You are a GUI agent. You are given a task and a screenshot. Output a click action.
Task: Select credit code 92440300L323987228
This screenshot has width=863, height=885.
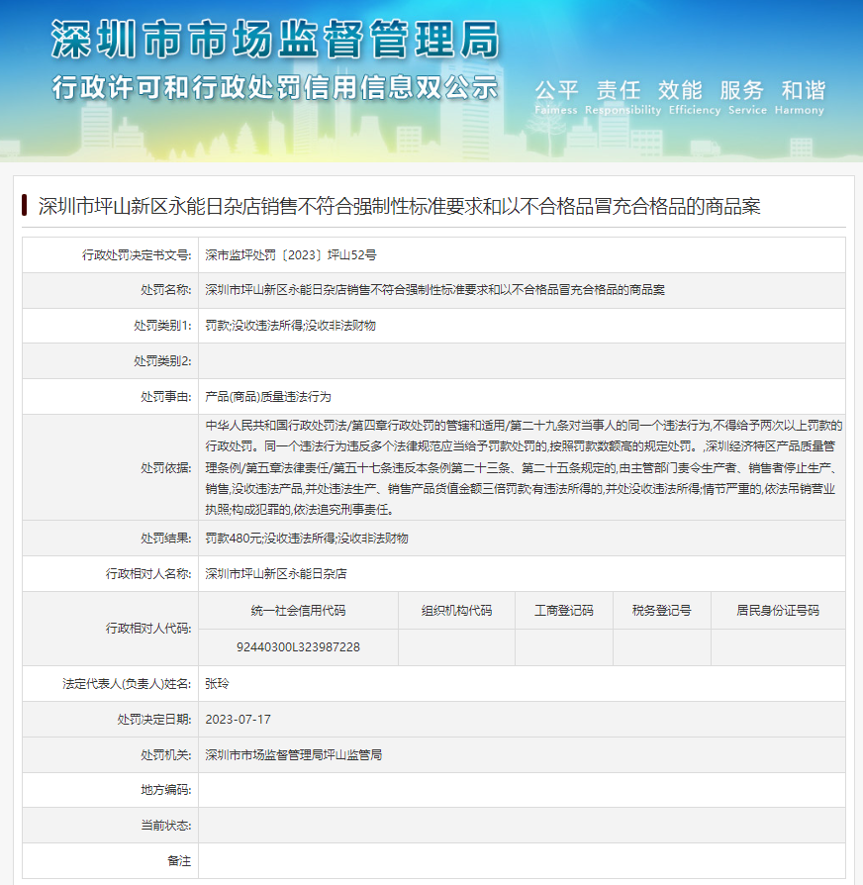(298, 647)
